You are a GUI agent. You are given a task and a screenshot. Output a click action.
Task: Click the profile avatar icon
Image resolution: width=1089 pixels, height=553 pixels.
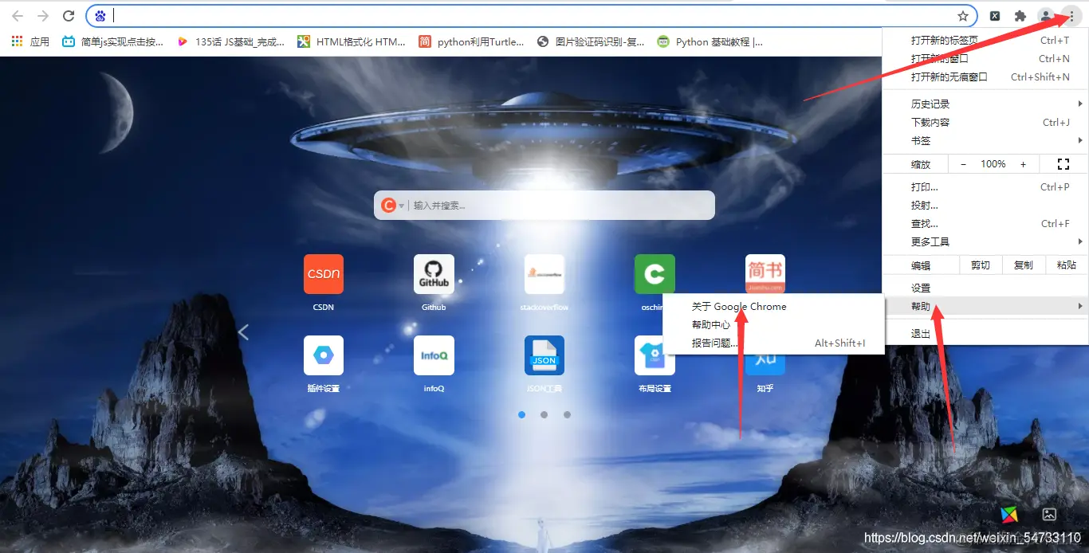[x=1046, y=15]
